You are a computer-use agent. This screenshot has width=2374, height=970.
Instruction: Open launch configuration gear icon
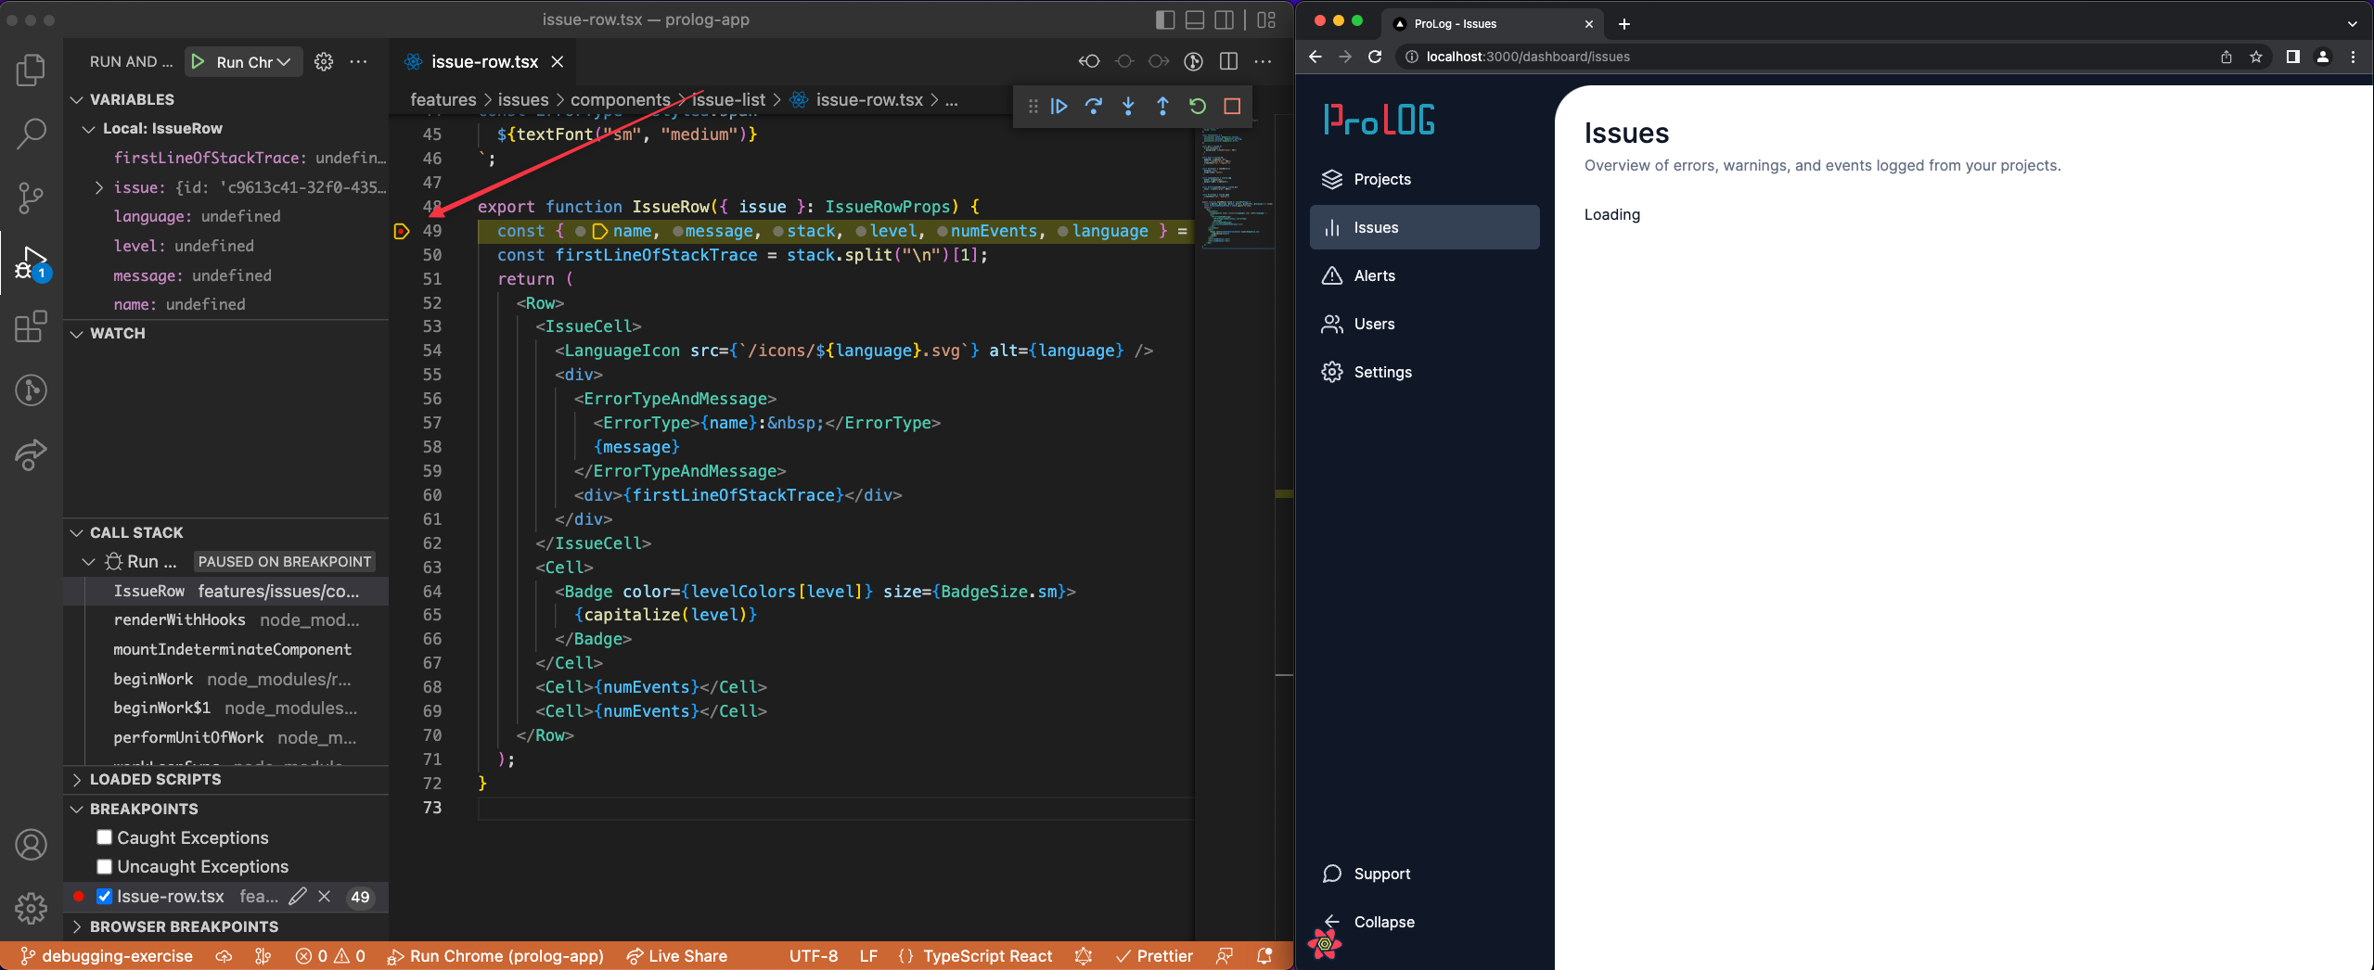[x=324, y=61]
